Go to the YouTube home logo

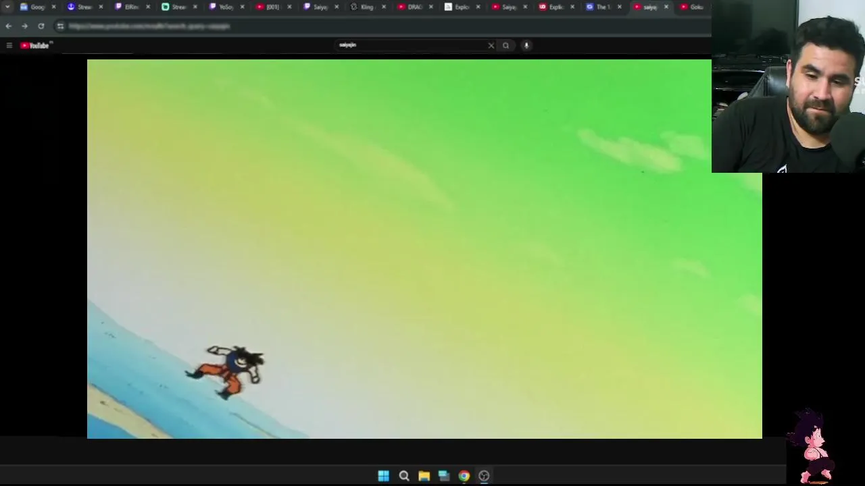coord(35,45)
